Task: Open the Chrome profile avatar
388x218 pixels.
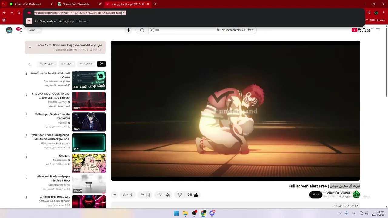Action: tap(376, 13)
